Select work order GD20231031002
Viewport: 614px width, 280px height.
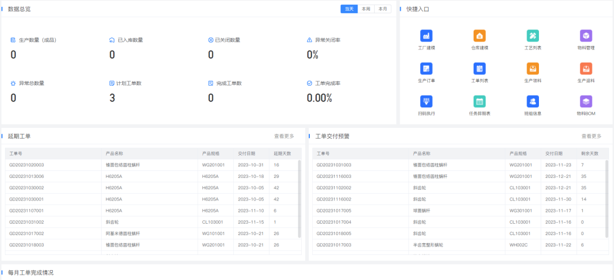(x=27, y=222)
